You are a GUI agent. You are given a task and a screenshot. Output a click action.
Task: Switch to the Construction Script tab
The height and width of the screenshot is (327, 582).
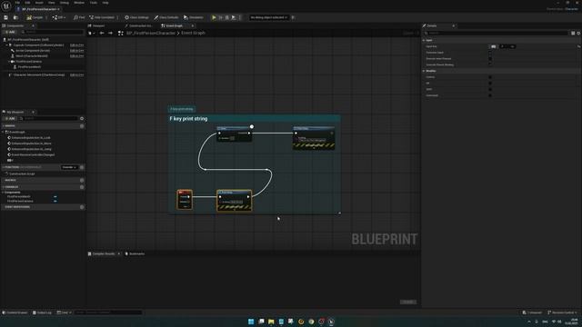point(139,26)
